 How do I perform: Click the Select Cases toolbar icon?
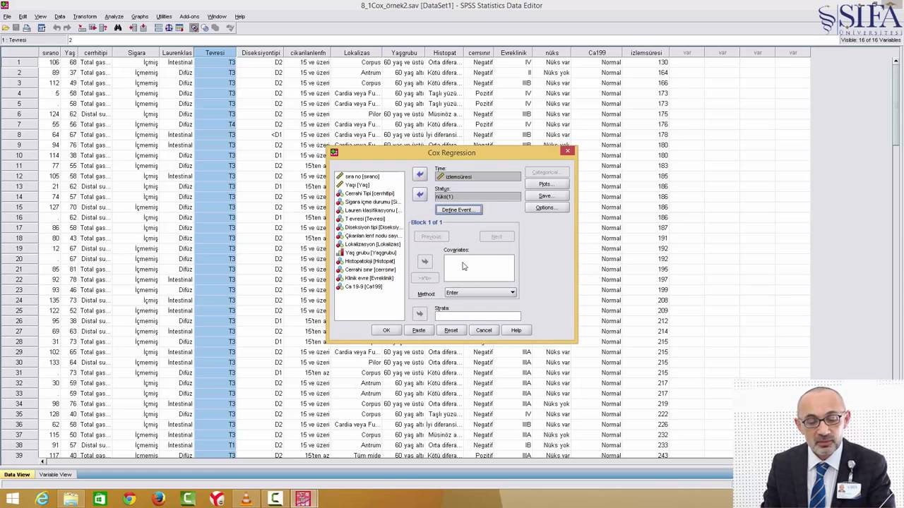pyautogui.click(x=180, y=28)
